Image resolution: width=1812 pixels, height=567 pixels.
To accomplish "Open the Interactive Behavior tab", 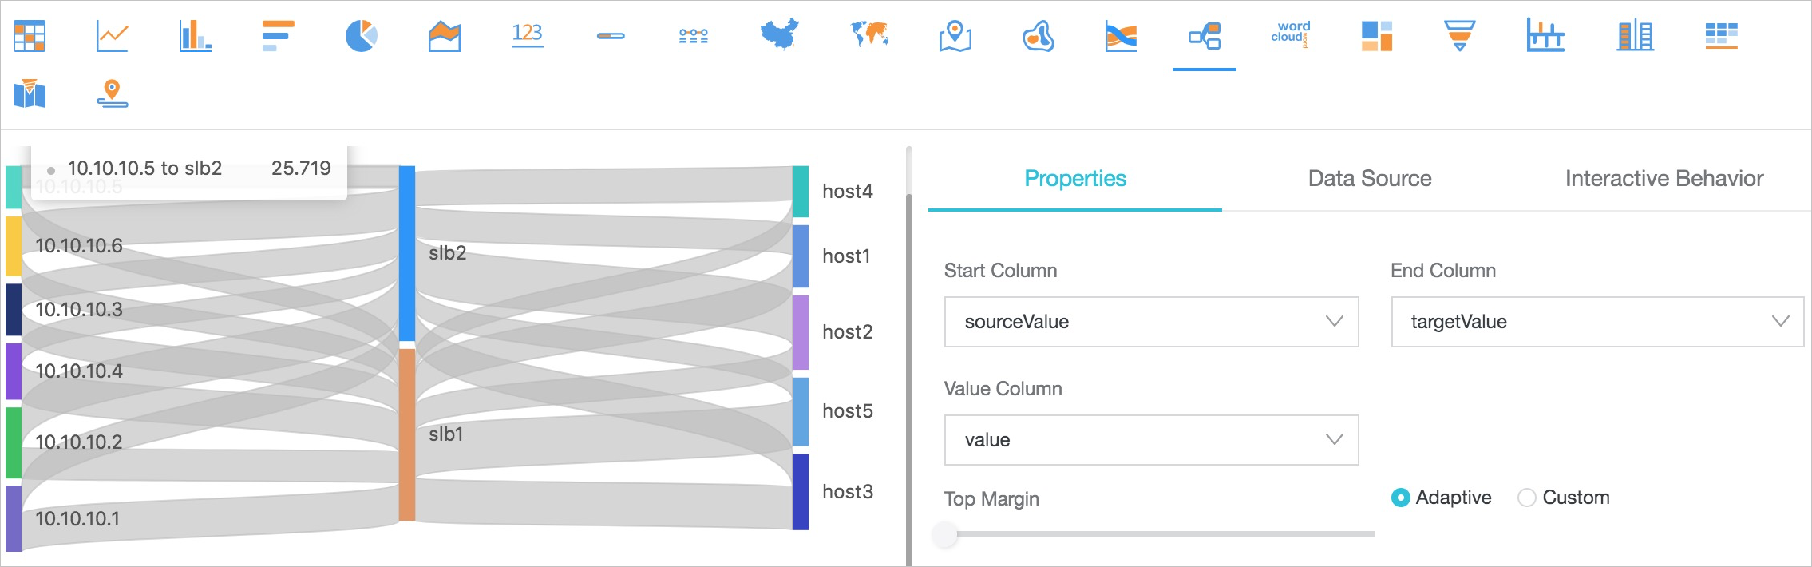I will 1664,178.
